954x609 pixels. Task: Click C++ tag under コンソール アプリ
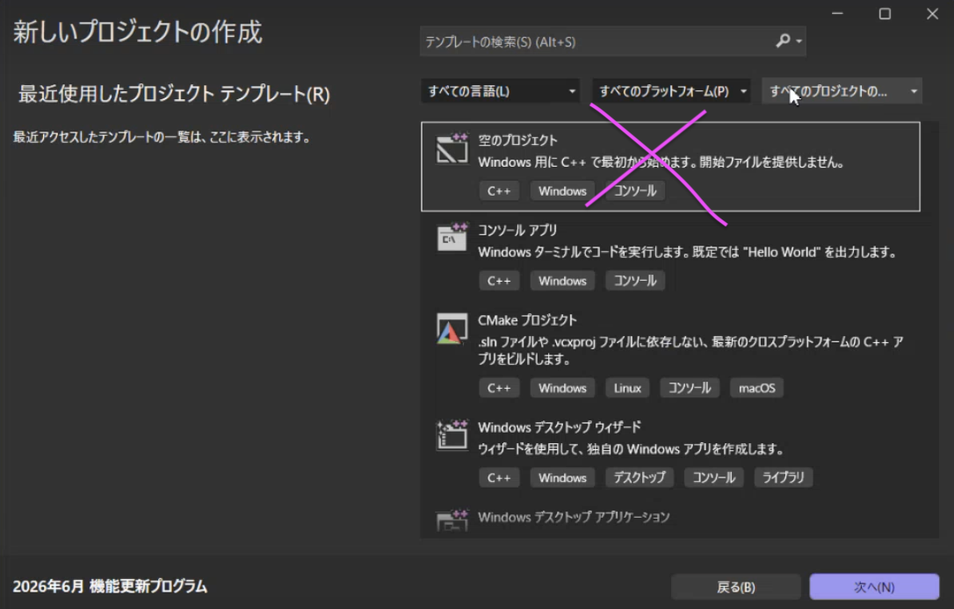499,281
